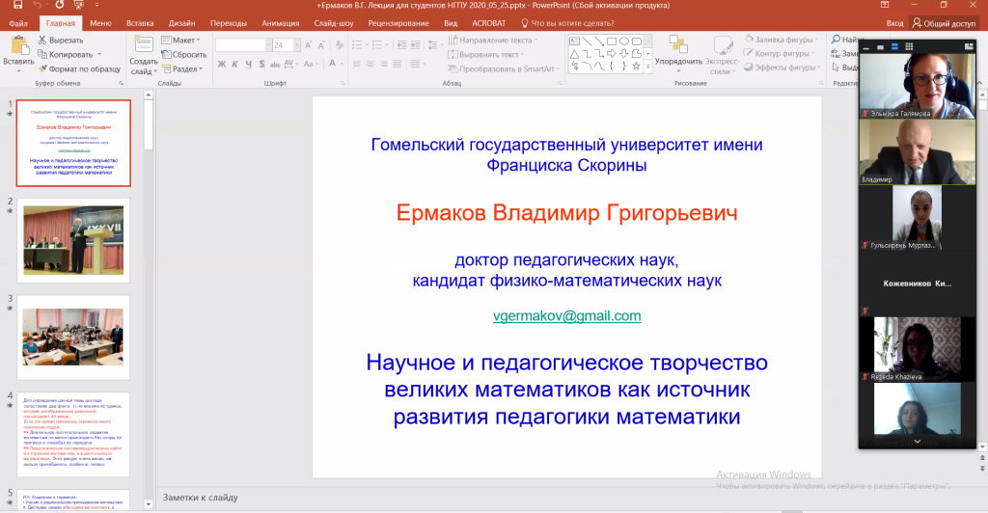988x513 pixels.
Task: Toggle underline (Ч) formatting
Action: click(248, 65)
